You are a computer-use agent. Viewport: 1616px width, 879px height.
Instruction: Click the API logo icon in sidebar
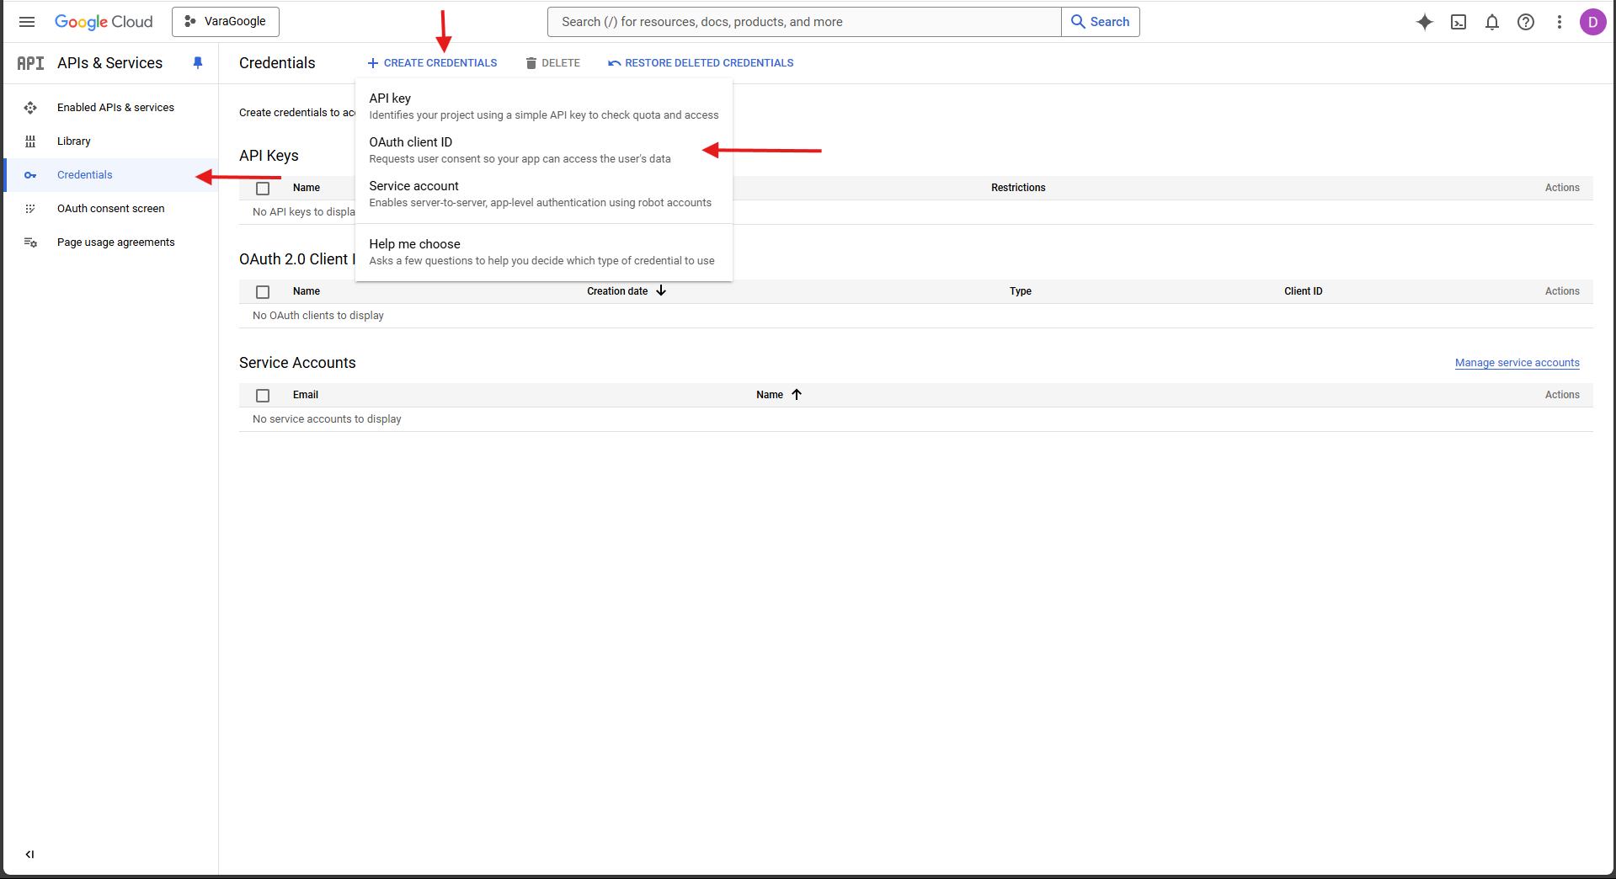coord(30,63)
